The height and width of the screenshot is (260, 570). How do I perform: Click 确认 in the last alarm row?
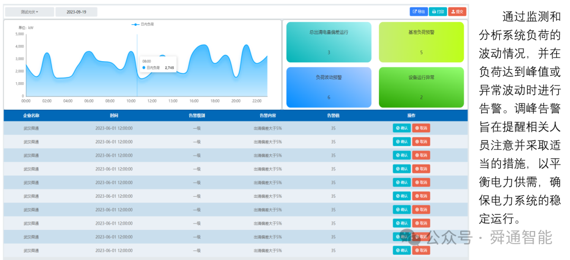(402, 250)
